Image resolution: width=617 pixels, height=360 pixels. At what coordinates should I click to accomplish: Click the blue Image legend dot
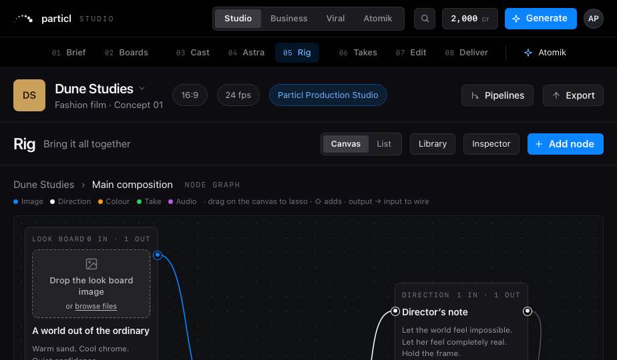pyautogui.click(x=16, y=201)
